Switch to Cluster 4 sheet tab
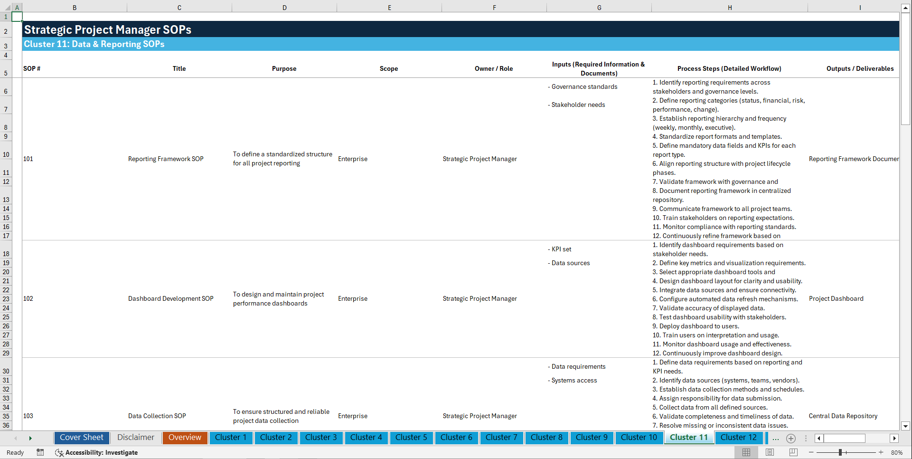This screenshot has height=459, width=912. 366,438
